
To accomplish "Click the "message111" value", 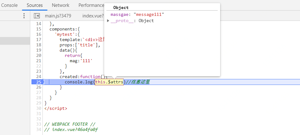I will coord(149,15).
